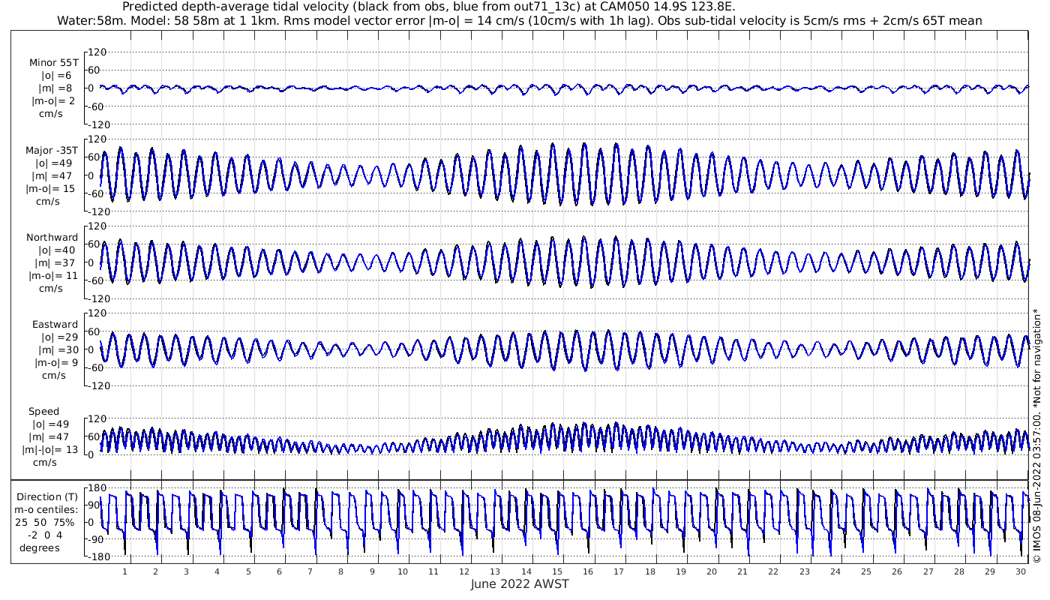Click the June 2022 AWST axis label
The height and width of the screenshot is (600, 1050).
(x=520, y=584)
